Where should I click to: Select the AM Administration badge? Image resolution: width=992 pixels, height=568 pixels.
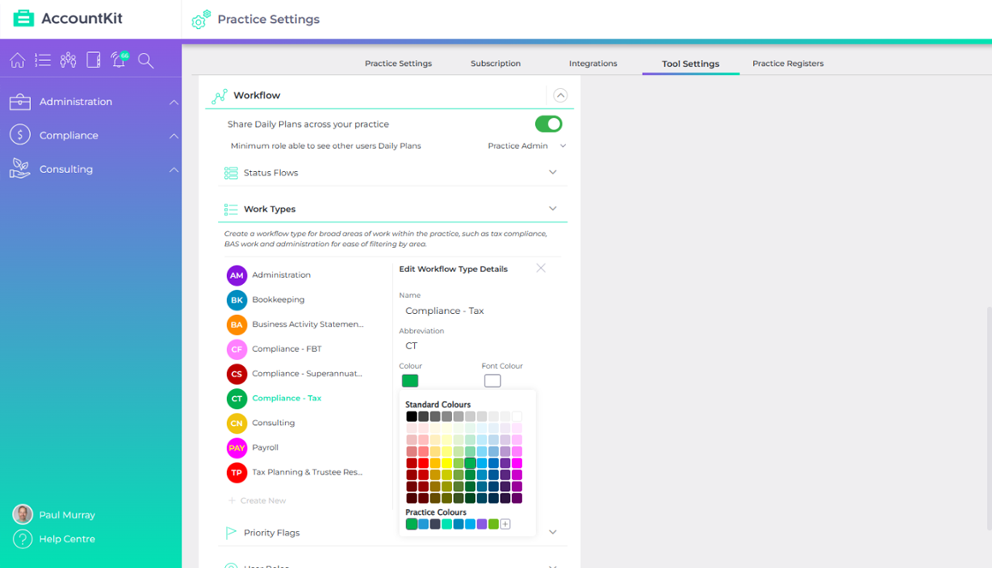tap(236, 275)
